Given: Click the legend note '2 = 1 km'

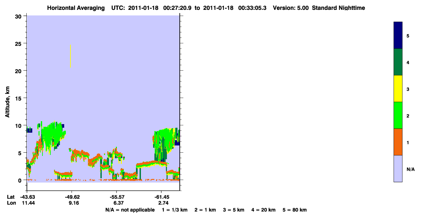Looking at the screenshot, I should pos(205,210).
